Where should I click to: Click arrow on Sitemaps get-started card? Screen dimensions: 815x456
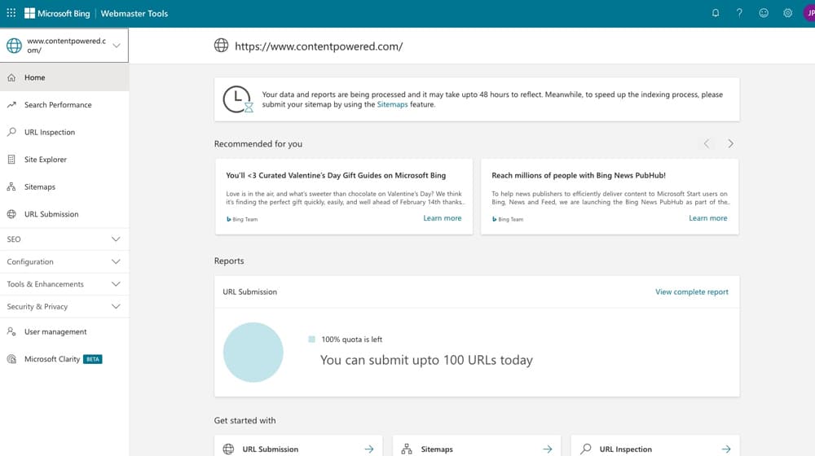point(548,449)
